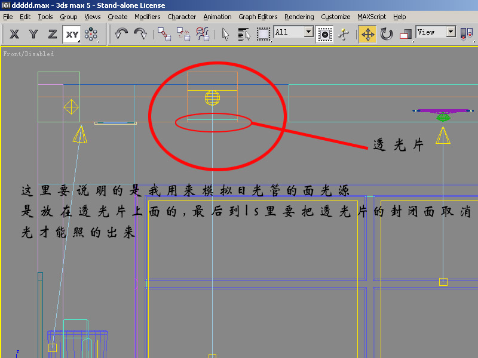Select the Select and Link tool
Viewport: 478px width, 358px height.
[164, 34]
